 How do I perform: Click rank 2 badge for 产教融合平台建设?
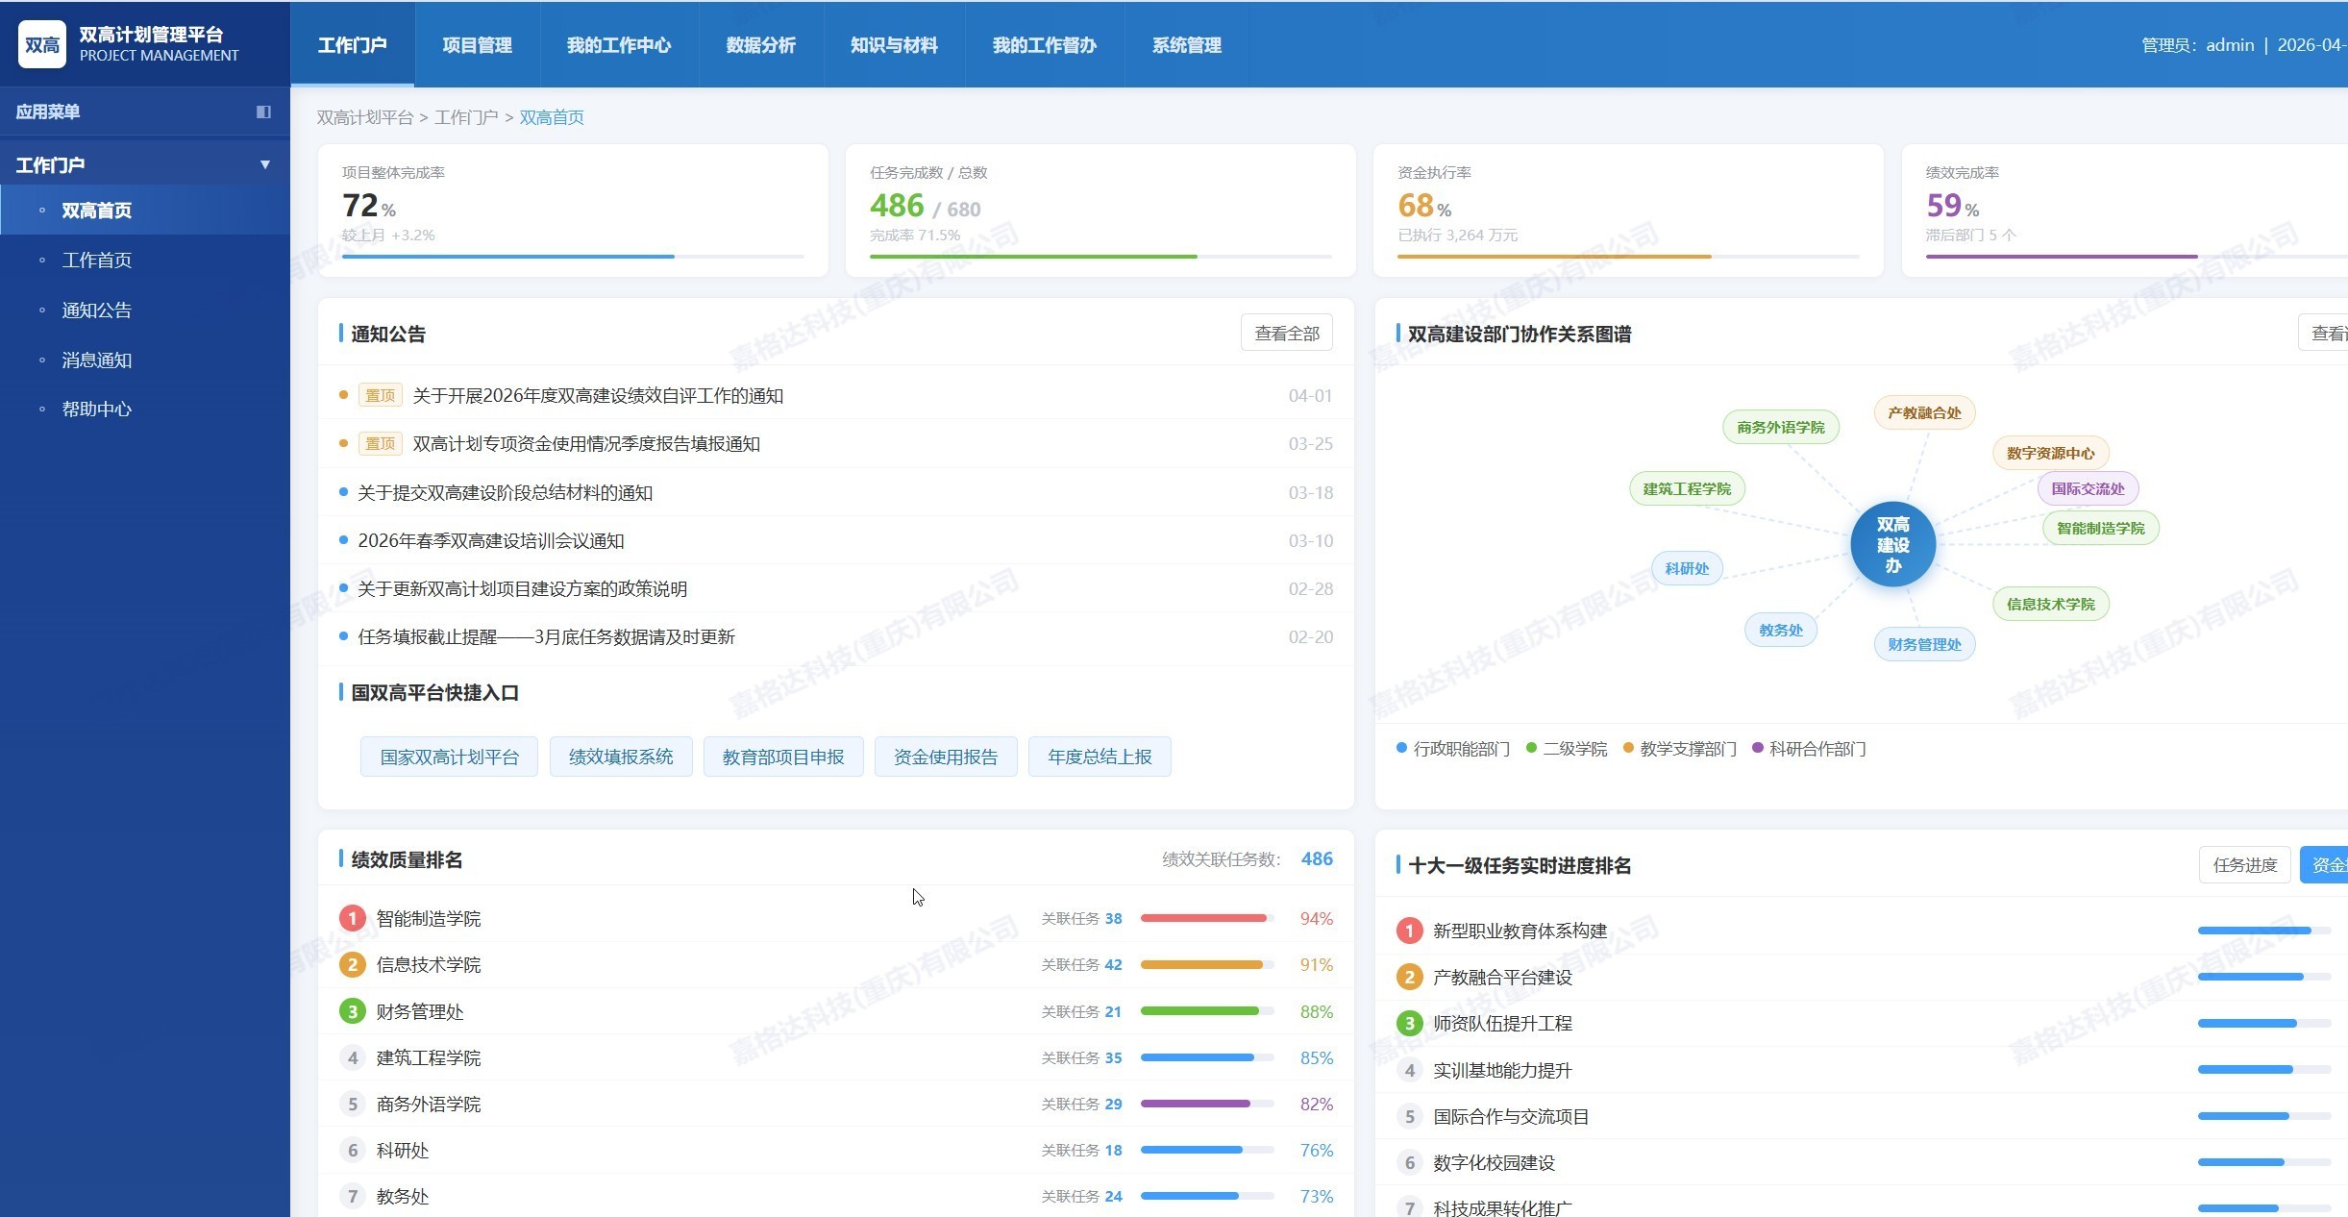coord(1409,977)
